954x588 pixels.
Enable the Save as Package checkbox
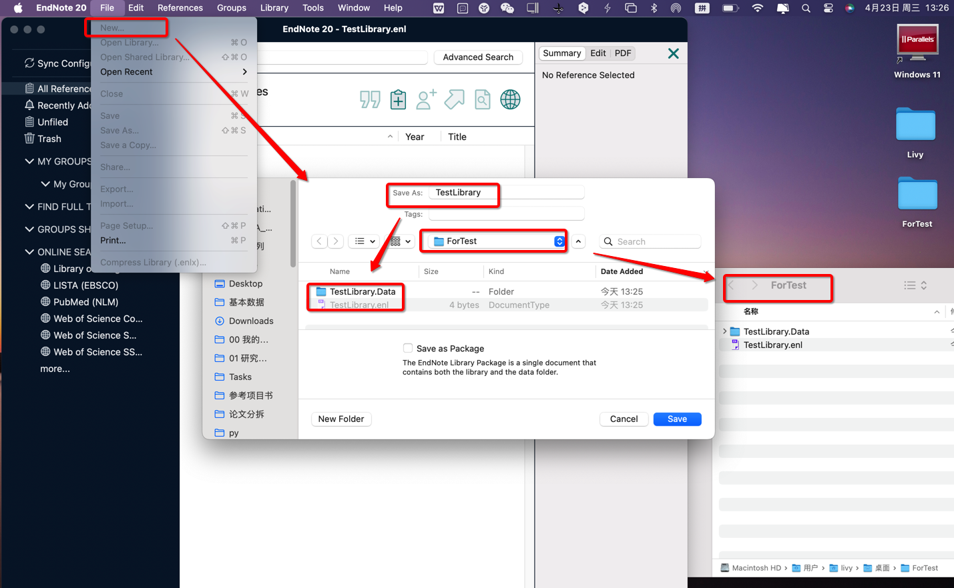(x=408, y=348)
